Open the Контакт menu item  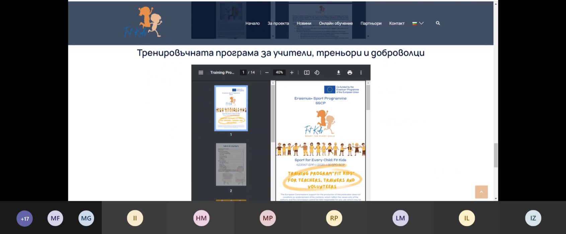coord(397,23)
